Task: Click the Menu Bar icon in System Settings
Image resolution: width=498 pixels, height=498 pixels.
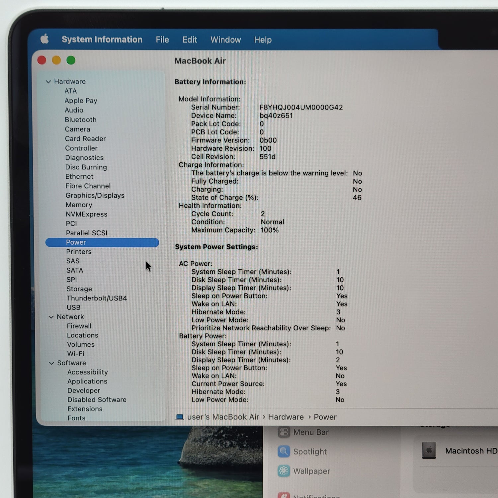Action: [x=284, y=432]
